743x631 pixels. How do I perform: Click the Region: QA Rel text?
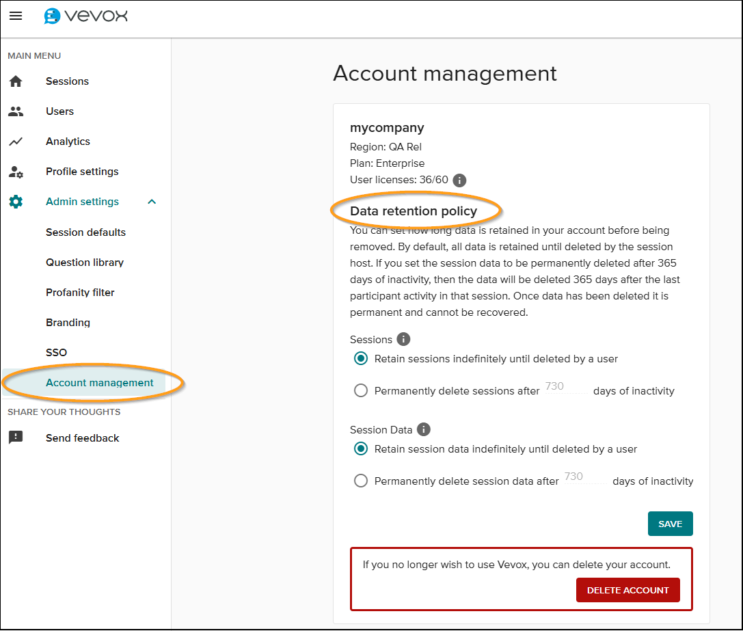pos(386,147)
